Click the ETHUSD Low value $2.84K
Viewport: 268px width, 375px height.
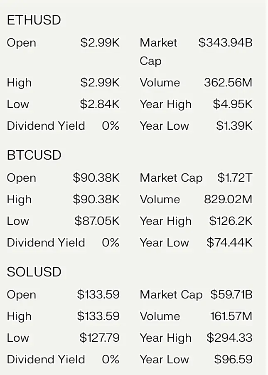100,104
